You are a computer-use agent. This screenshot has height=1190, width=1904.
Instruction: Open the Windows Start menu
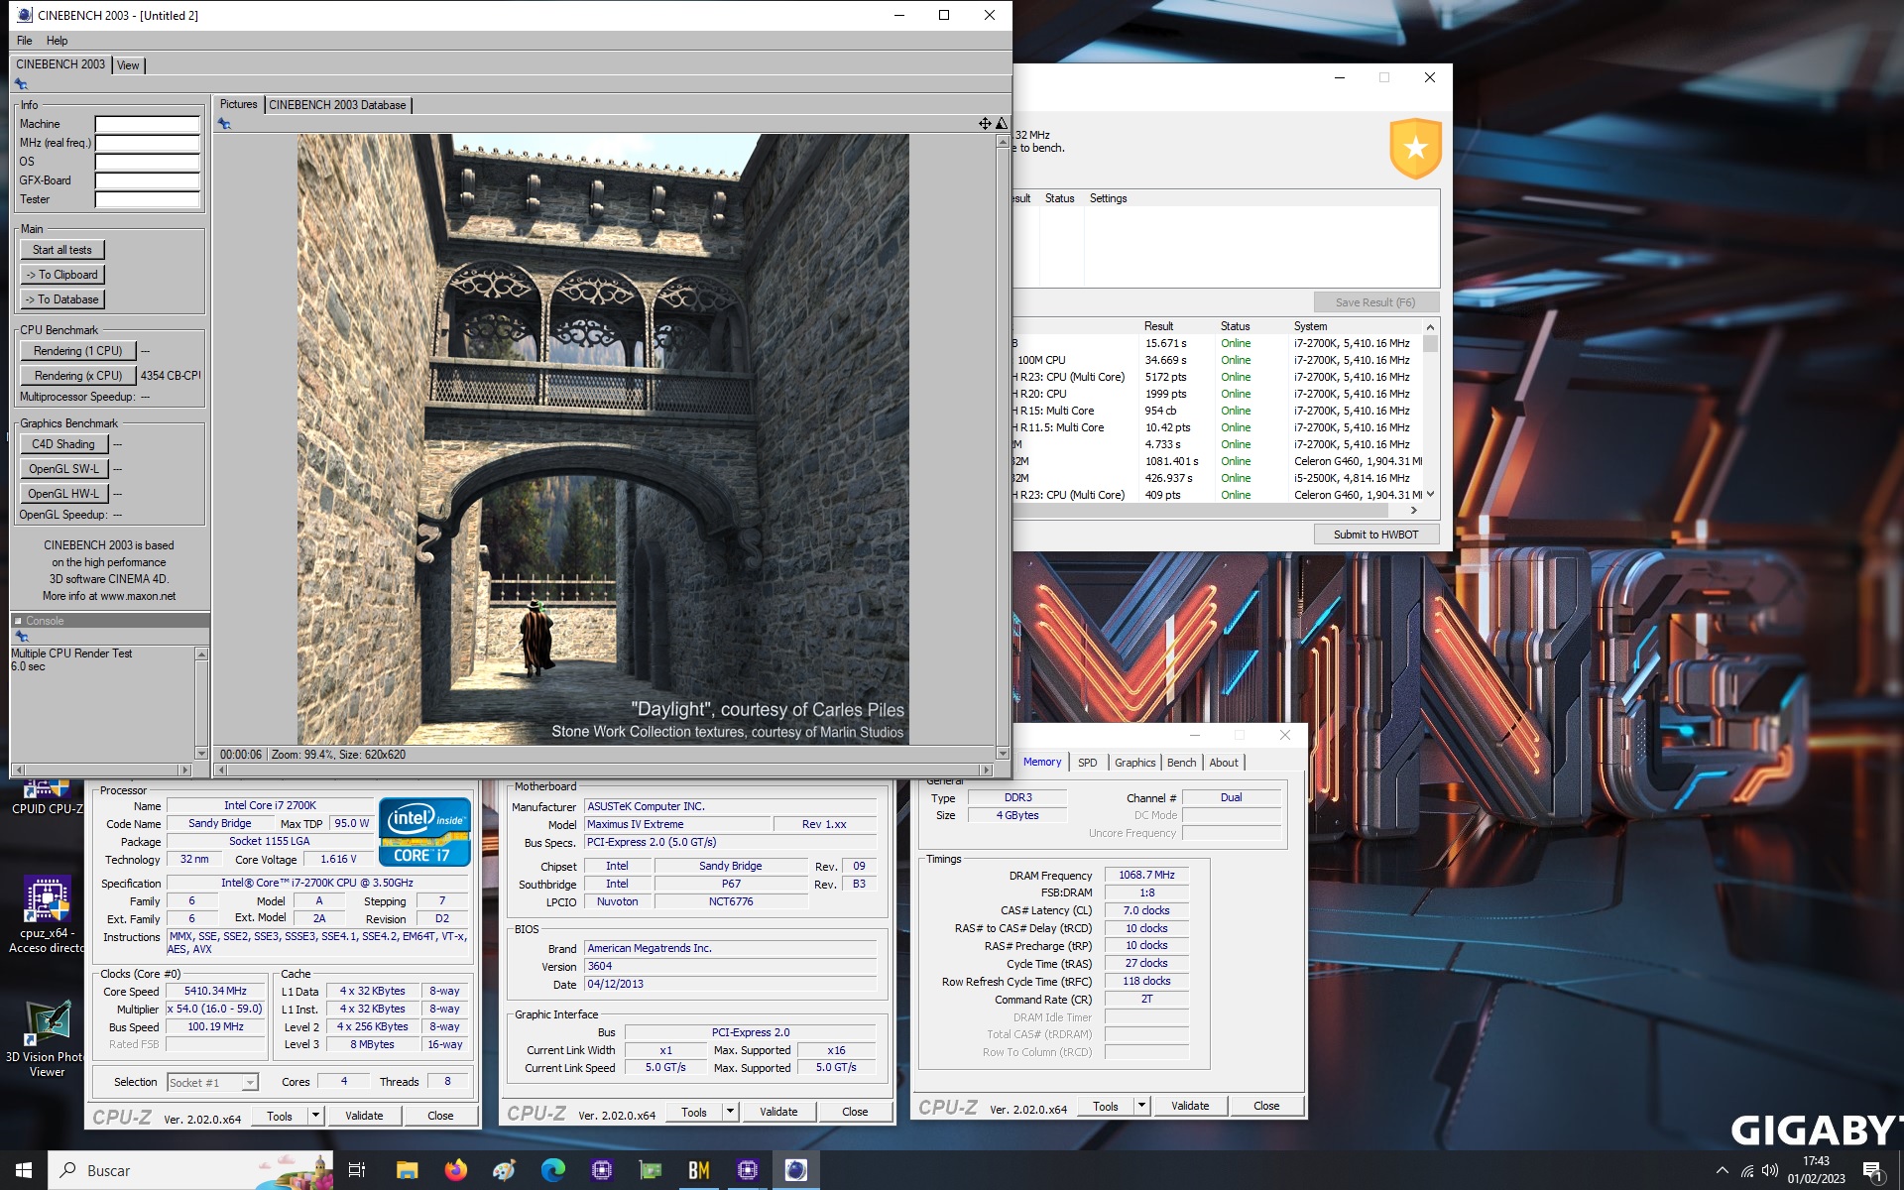click(x=24, y=1170)
